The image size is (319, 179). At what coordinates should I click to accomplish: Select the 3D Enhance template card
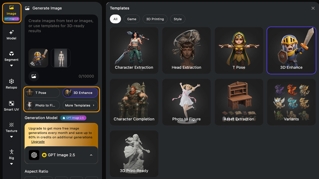point(291,50)
